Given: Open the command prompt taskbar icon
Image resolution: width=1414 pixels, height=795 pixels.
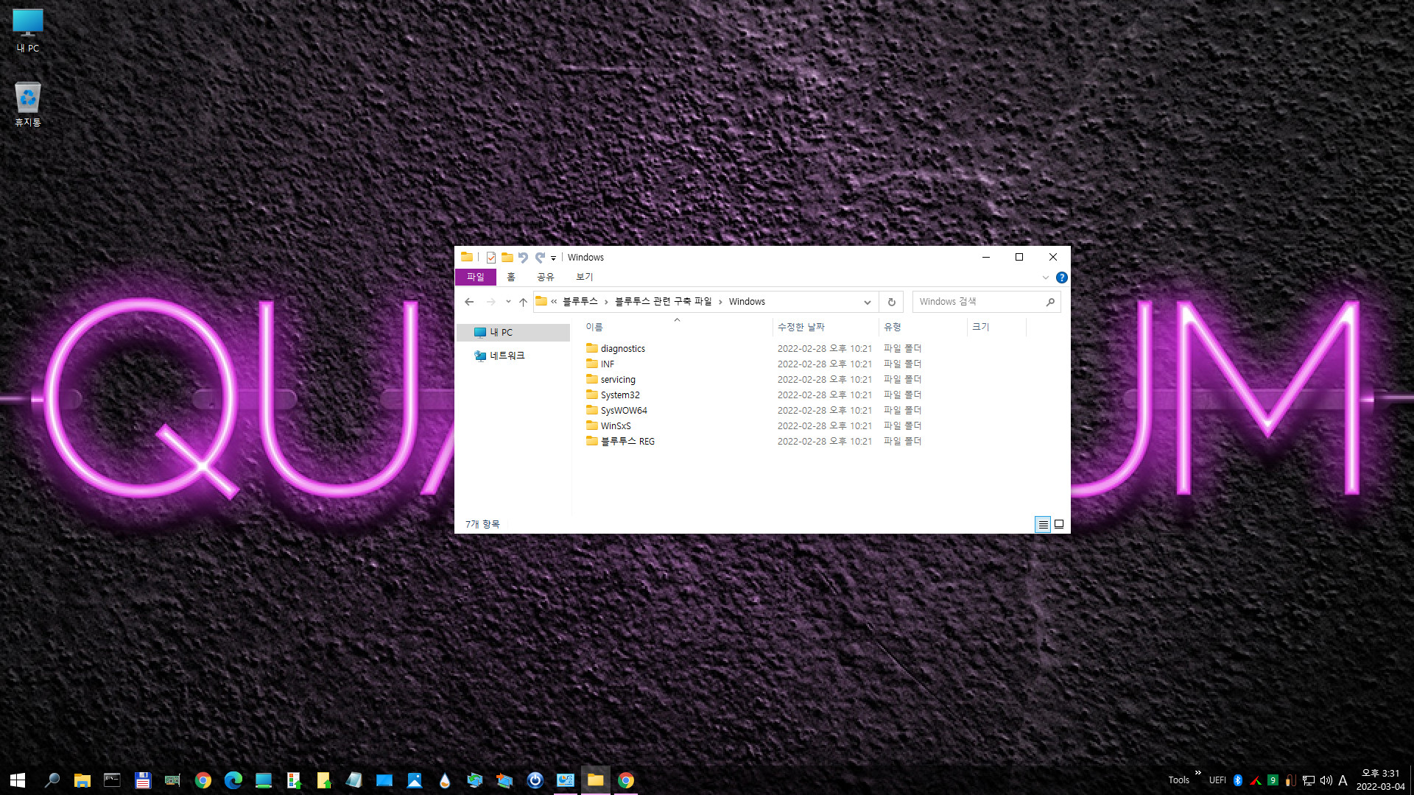Looking at the screenshot, I should pos(112,780).
